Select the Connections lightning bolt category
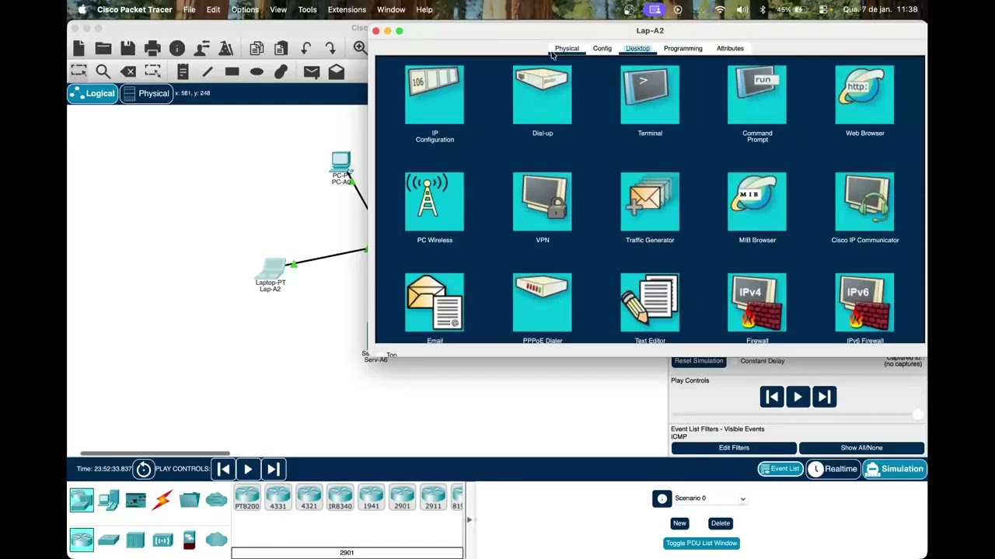 (162, 500)
